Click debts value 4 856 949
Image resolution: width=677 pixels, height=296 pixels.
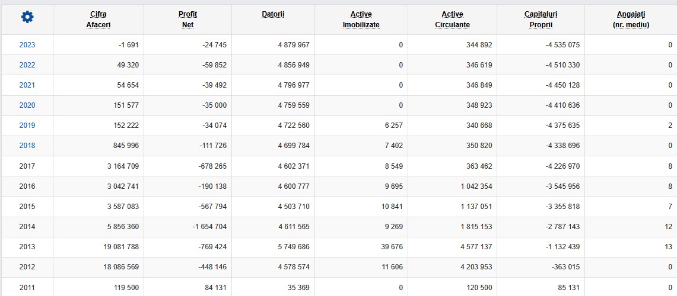[x=294, y=65]
